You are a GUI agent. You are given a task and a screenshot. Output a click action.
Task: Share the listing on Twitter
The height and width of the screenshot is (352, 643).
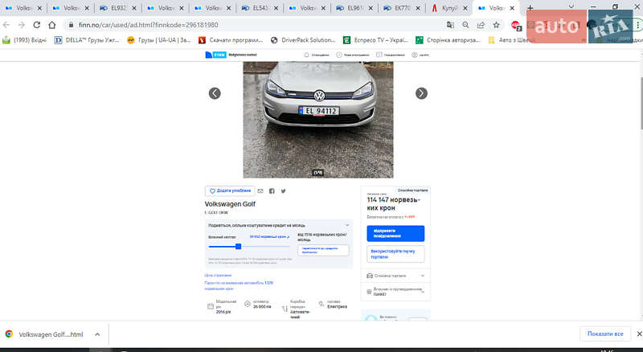(283, 191)
